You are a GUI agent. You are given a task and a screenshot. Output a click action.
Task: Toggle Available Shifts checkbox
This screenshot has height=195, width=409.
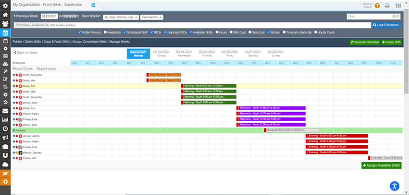(x=191, y=32)
